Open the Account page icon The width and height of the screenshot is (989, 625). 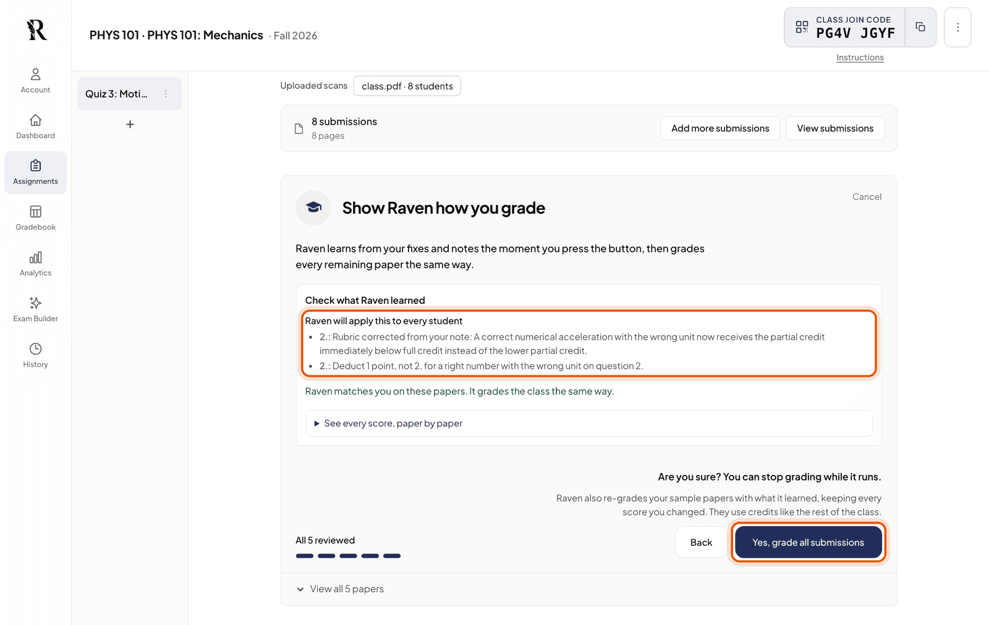36,74
